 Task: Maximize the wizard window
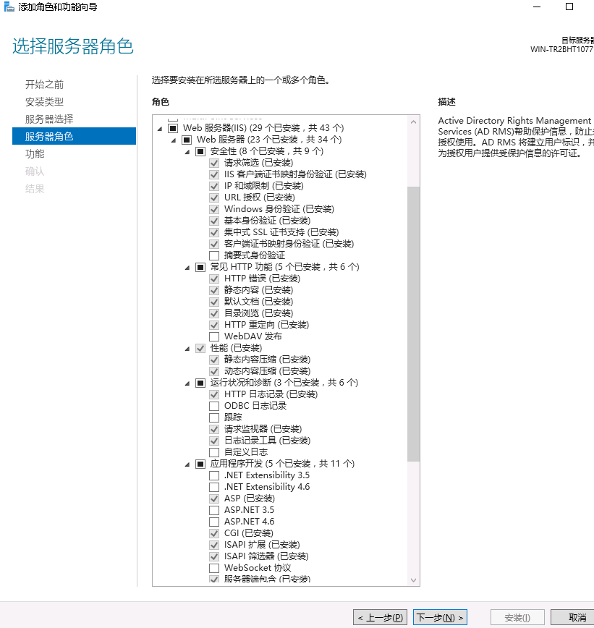[x=569, y=7]
